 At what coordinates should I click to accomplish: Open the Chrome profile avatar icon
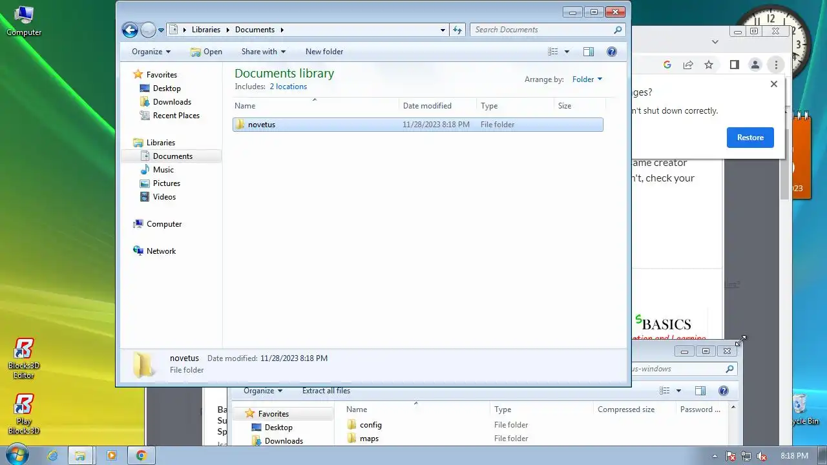pos(755,65)
